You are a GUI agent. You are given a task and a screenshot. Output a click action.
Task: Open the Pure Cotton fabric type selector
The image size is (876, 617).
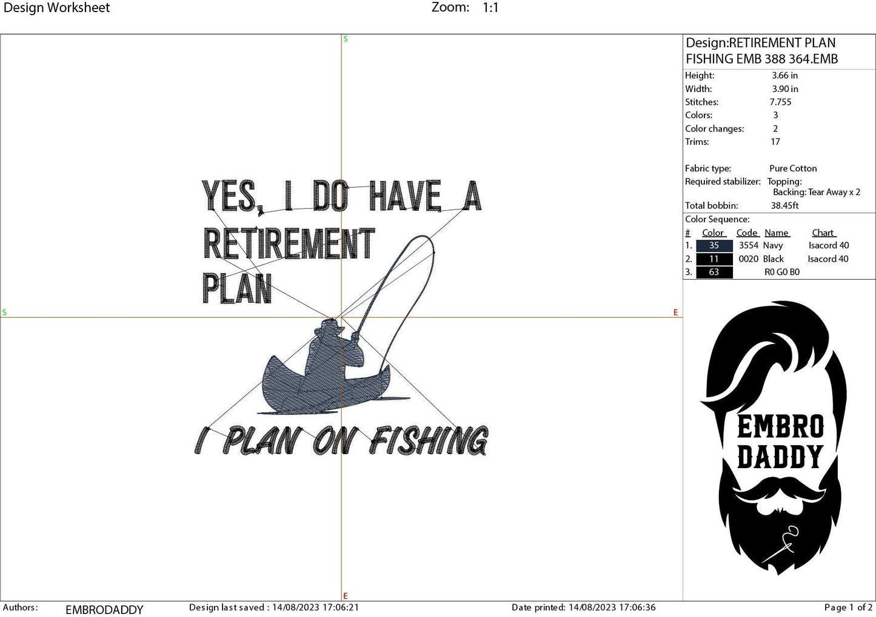tap(792, 168)
